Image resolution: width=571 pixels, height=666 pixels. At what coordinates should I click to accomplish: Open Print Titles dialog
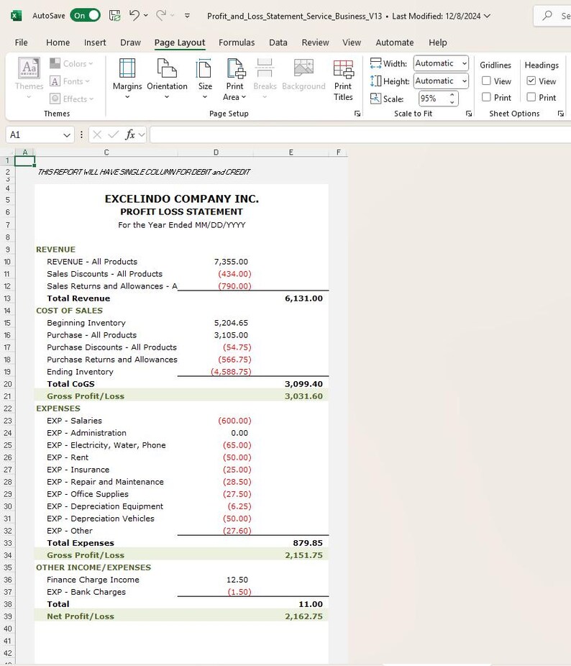(343, 79)
